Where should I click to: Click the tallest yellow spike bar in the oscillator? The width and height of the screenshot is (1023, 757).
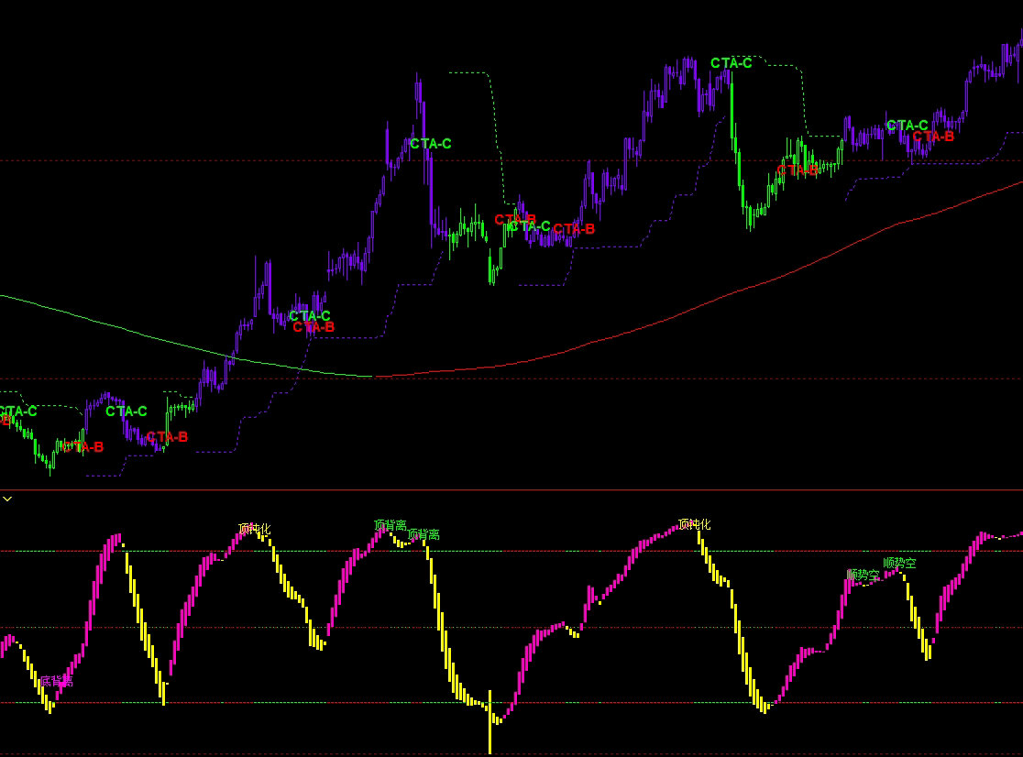490,722
